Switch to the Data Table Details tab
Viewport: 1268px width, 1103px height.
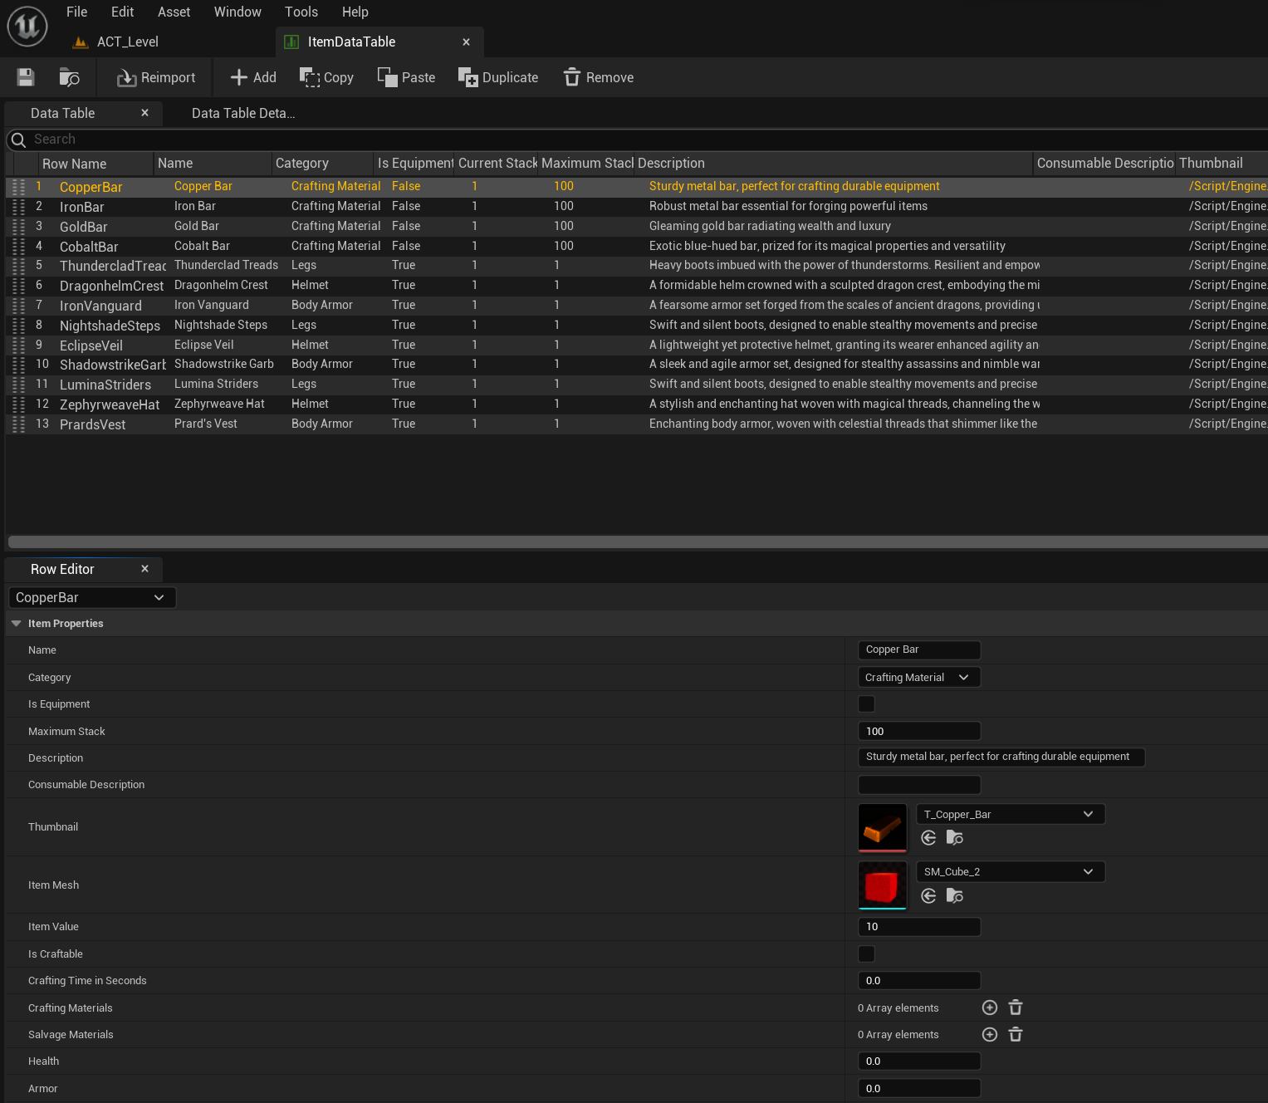pyautogui.click(x=242, y=113)
